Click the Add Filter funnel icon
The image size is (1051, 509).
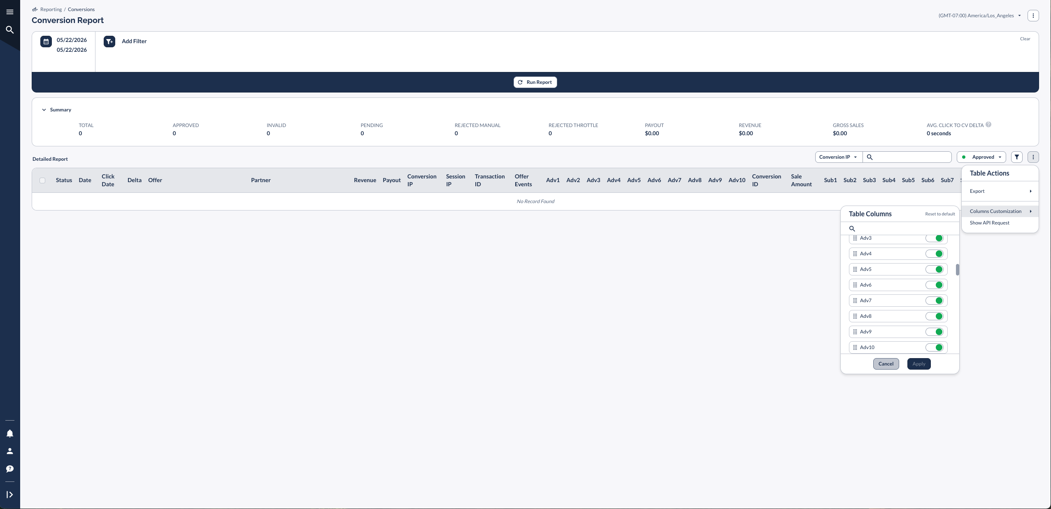click(109, 42)
